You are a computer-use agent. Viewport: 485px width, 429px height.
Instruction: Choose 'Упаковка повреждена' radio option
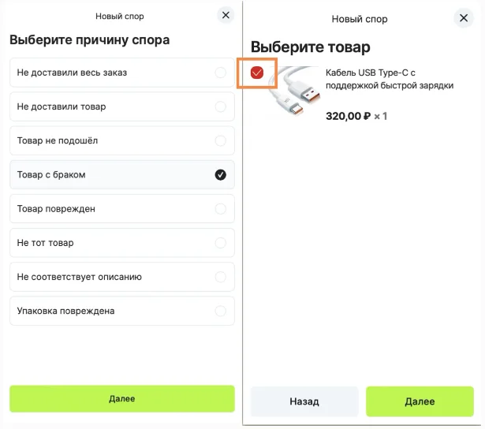[221, 311]
